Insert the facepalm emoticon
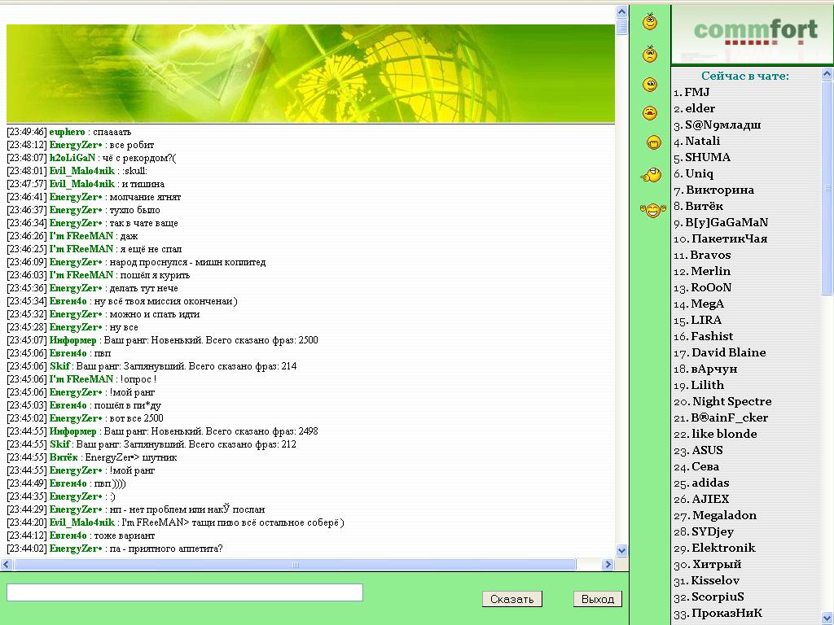The image size is (834, 625). (x=653, y=143)
